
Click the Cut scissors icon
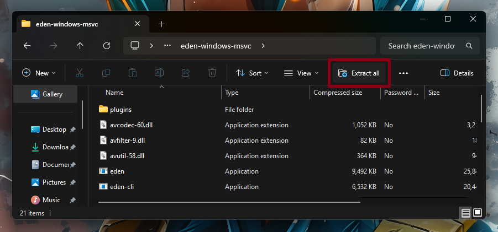click(80, 73)
